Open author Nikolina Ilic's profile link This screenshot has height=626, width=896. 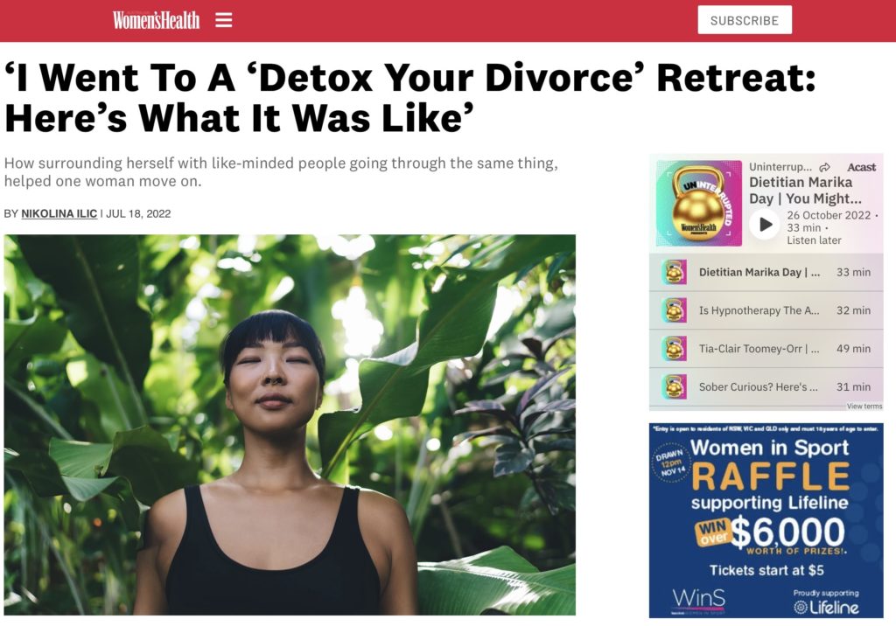coord(59,213)
